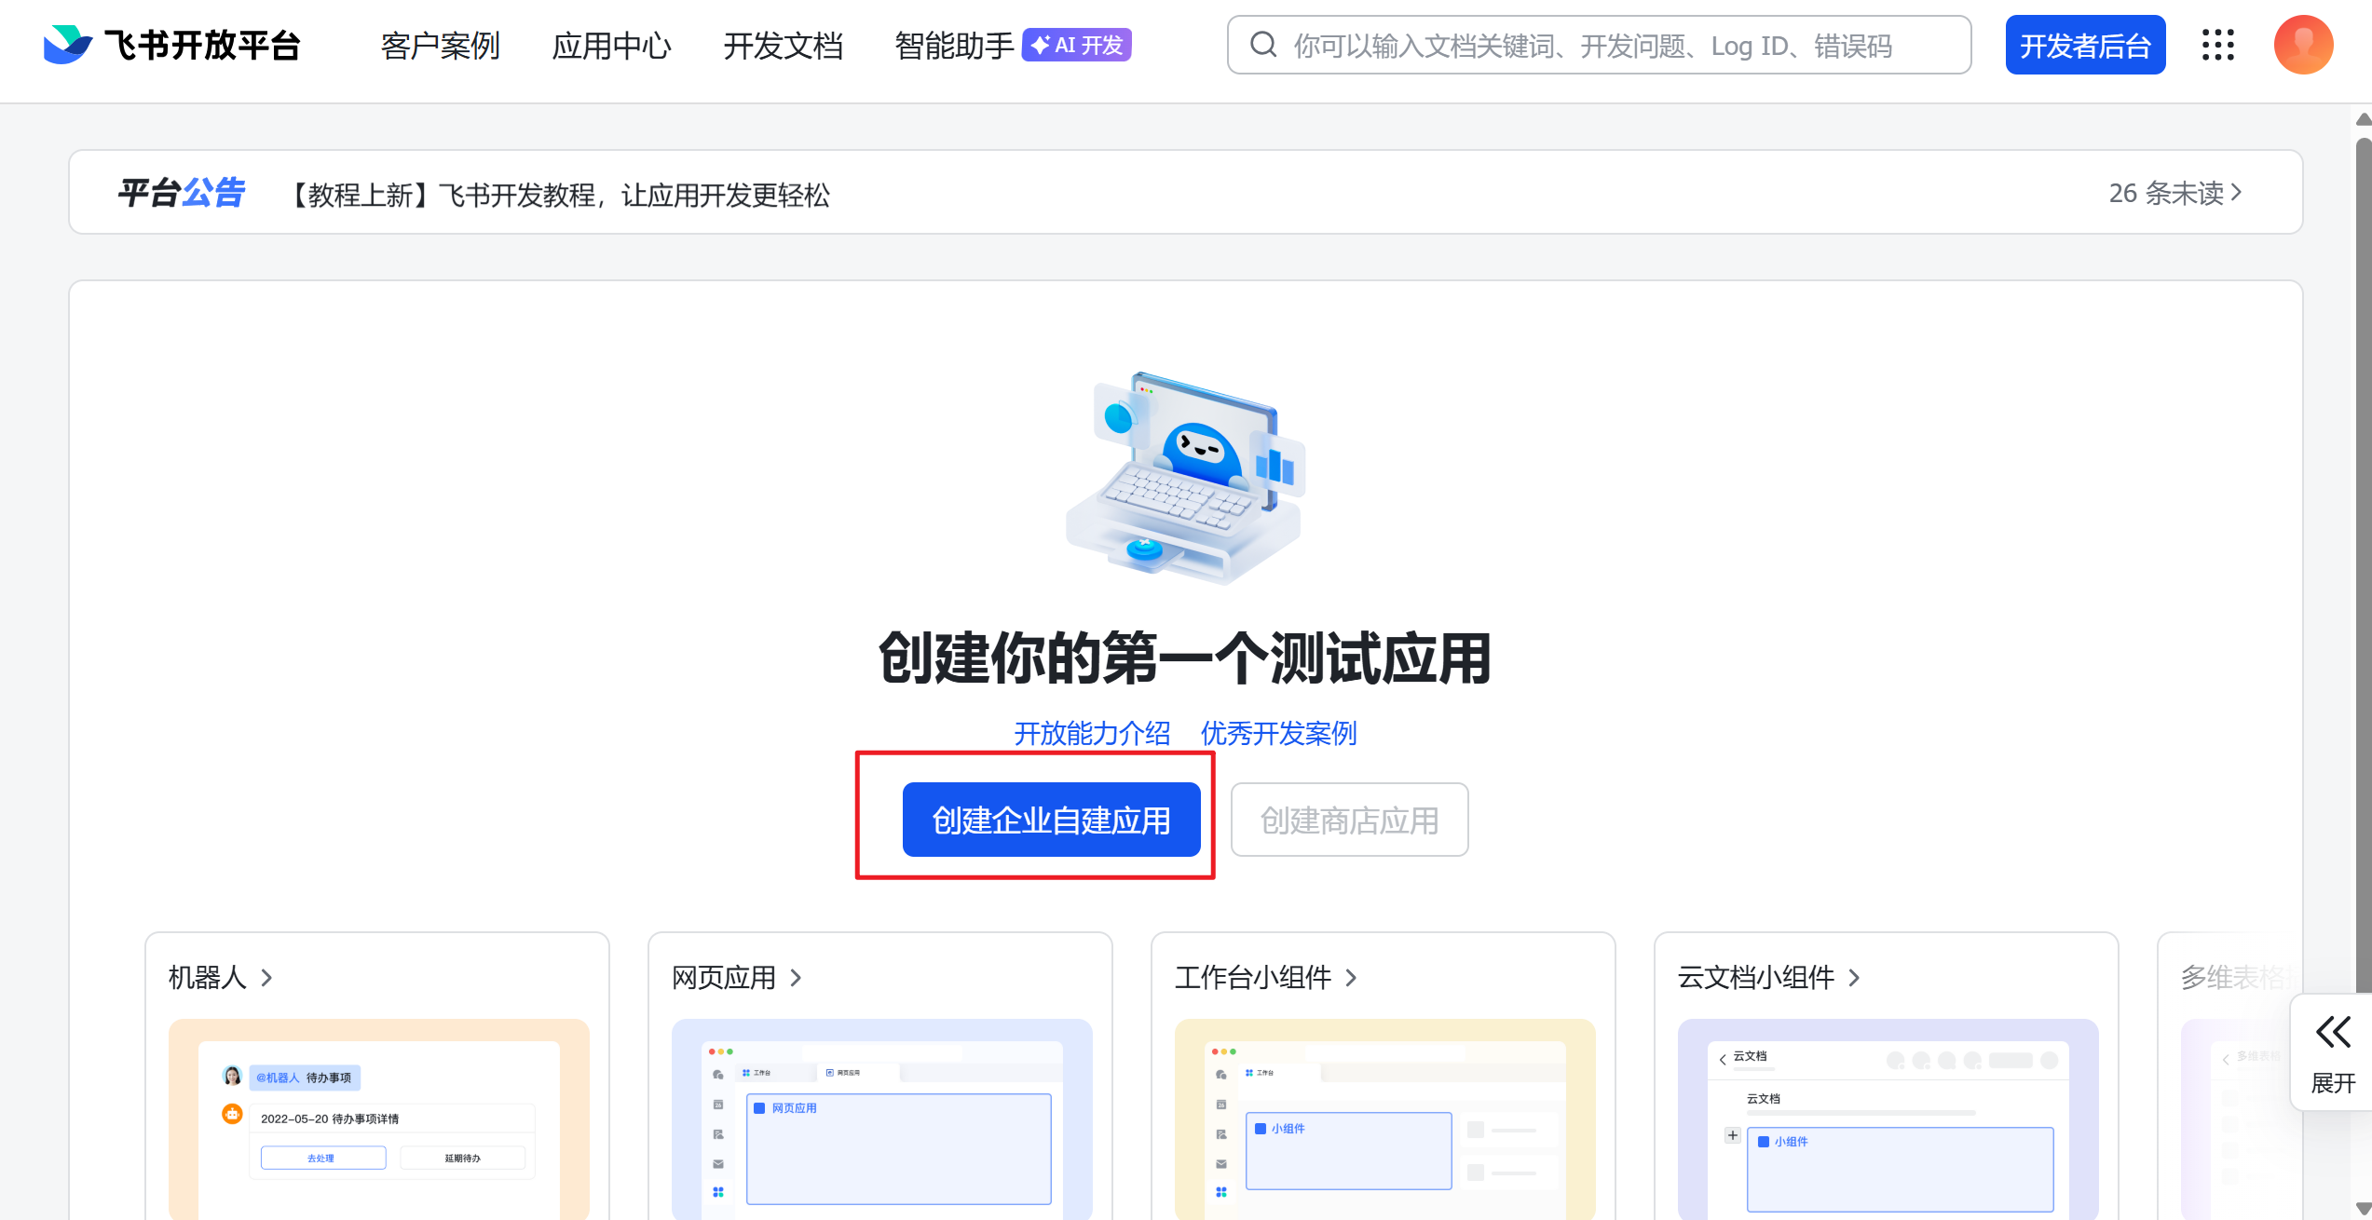2372x1220 pixels.
Task: Open the 智能助手 menu item
Action: pos(954,45)
